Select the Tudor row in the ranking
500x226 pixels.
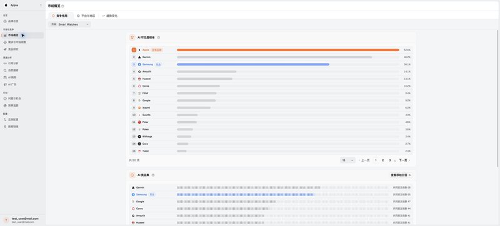pyautogui.click(x=271, y=151)
